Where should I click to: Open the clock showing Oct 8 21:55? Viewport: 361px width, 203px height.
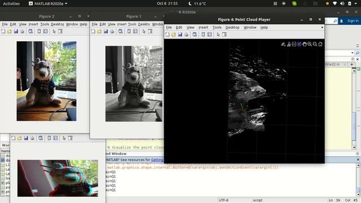(167, 3)
